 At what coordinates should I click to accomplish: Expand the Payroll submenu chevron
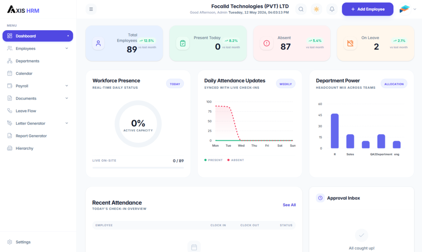pyautogui.click(x=67, y=86)
